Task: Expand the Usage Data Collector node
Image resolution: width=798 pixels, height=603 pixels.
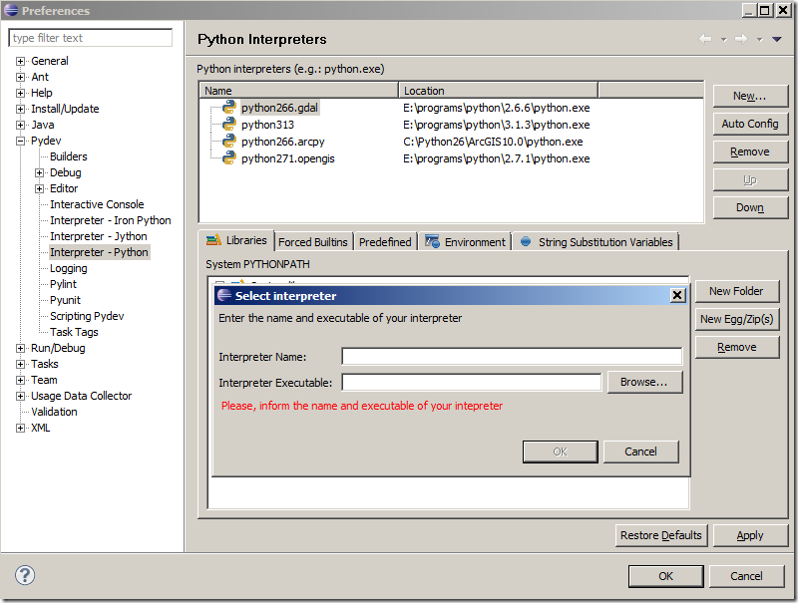Action: 20,396
